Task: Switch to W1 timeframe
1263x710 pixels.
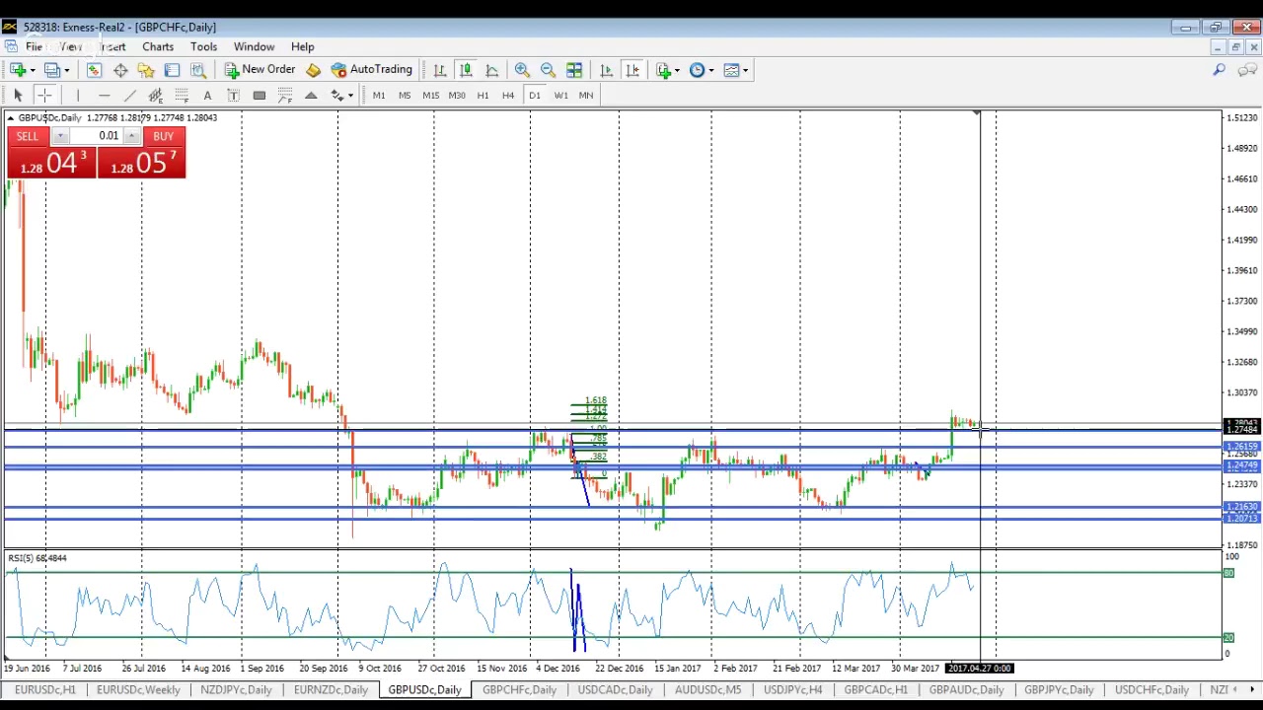Action: coord(560,96)
